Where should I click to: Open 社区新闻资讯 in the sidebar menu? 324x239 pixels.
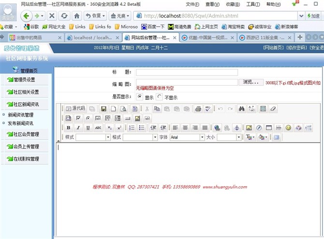click(26, 104)
